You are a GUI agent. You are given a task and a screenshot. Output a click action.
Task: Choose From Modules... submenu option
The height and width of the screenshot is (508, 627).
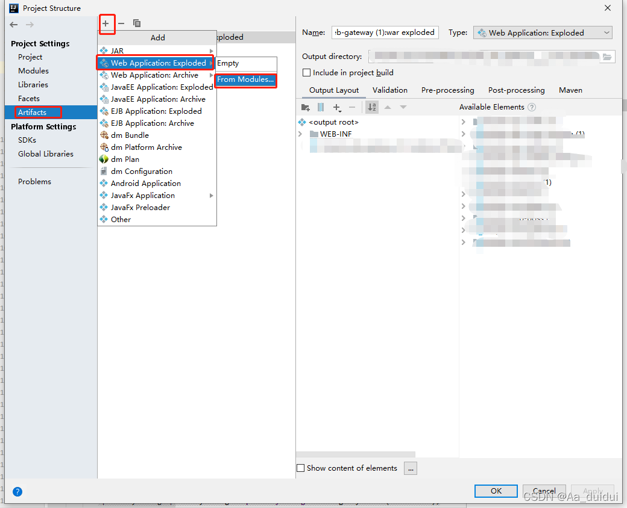coord(245,79)
